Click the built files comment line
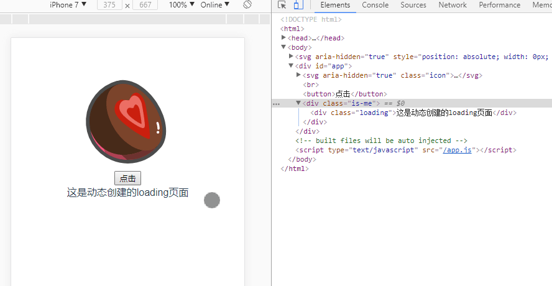The width and height of the screenshot is (552, 286). point(381,141)
